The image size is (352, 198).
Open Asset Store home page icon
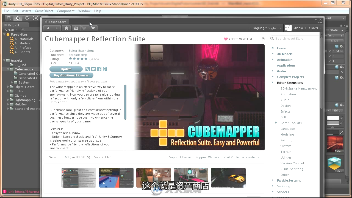coord(66,28)
